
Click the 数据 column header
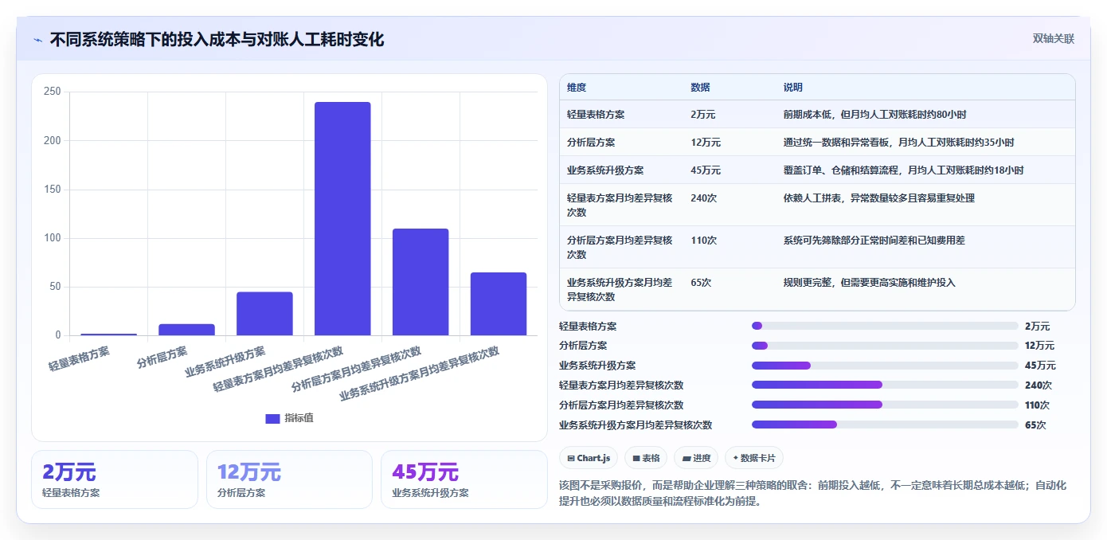click(700, 88)
